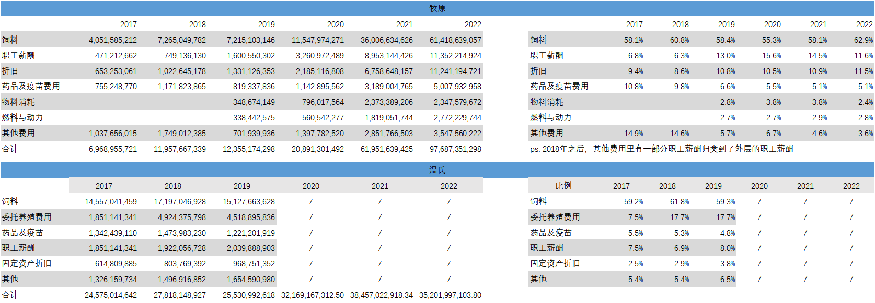Select the 其他 value 1,326,159,734

(113, 280)
